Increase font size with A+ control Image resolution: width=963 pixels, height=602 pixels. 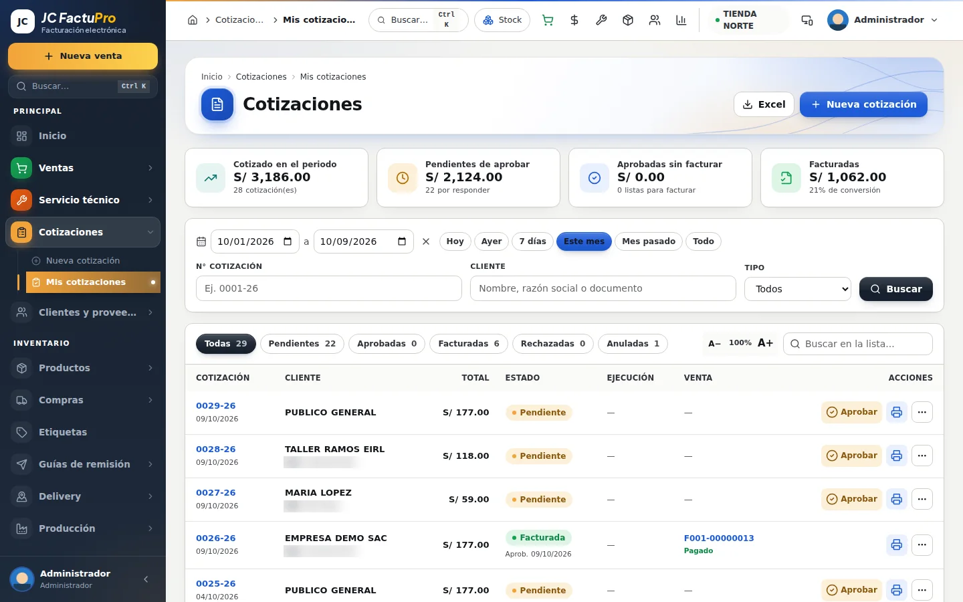(x=765, y=343)
